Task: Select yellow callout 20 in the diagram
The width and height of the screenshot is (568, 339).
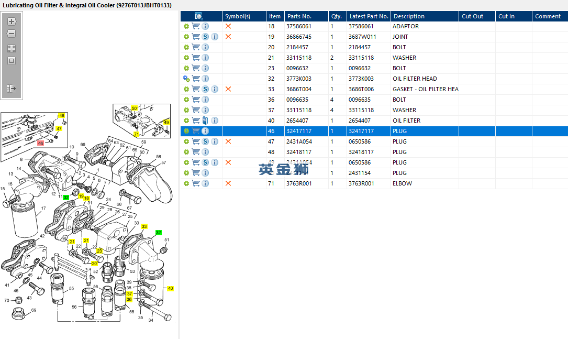Action: (x=94, y=264)
